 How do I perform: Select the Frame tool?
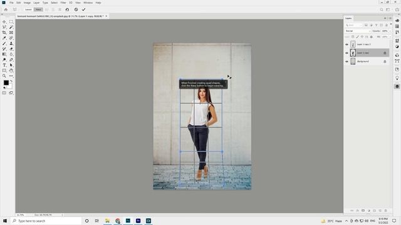pos(11,32)
